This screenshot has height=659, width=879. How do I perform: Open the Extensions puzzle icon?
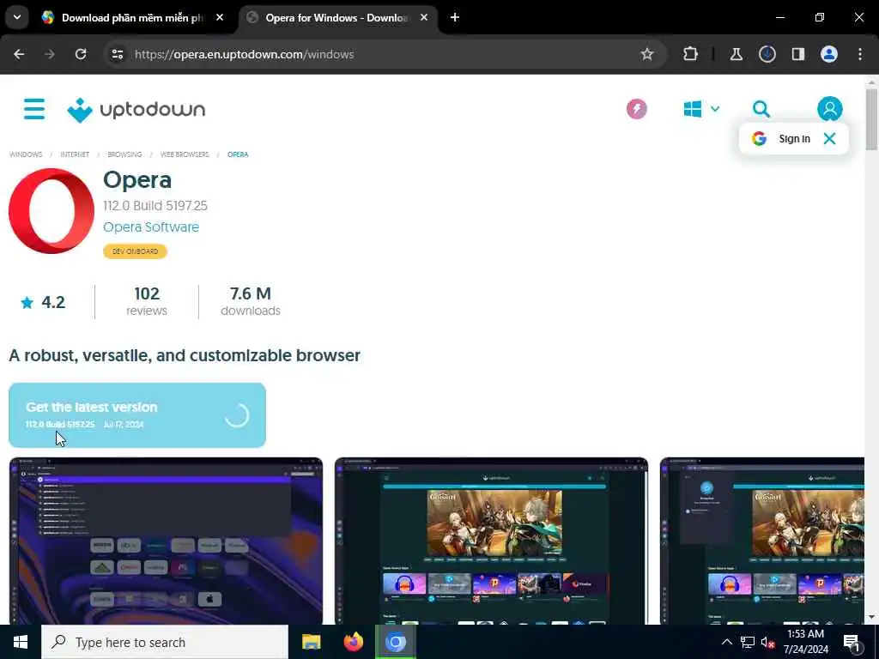click(691, 54)
